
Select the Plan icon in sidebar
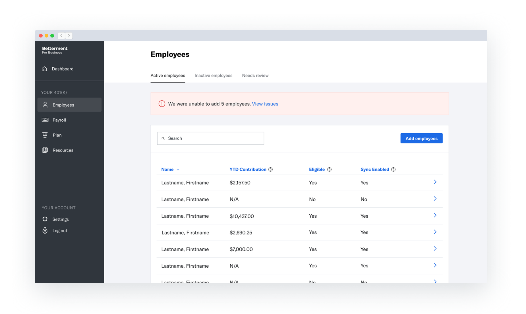click(45, 135)
